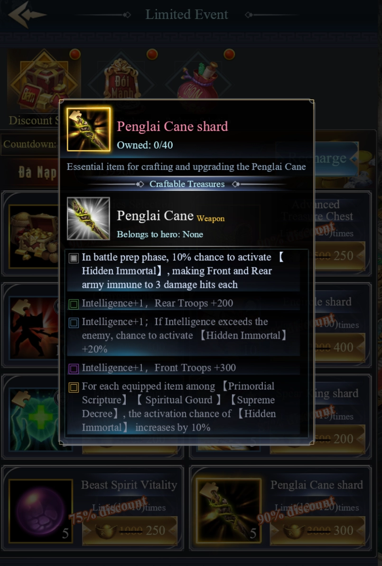The image size is (382, 566).
Task: Click the 200 gold price button
Action: (x=340, y=439)
